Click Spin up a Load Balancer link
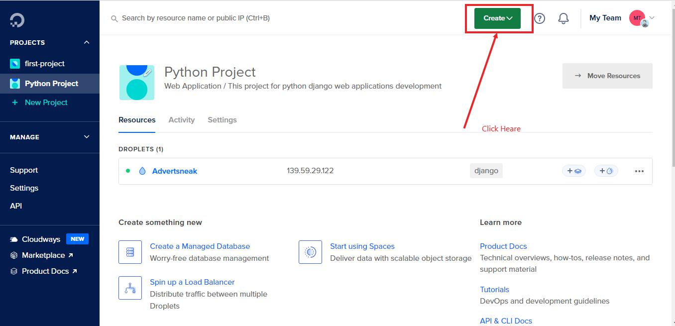675x326 pixels. (192, 282)
